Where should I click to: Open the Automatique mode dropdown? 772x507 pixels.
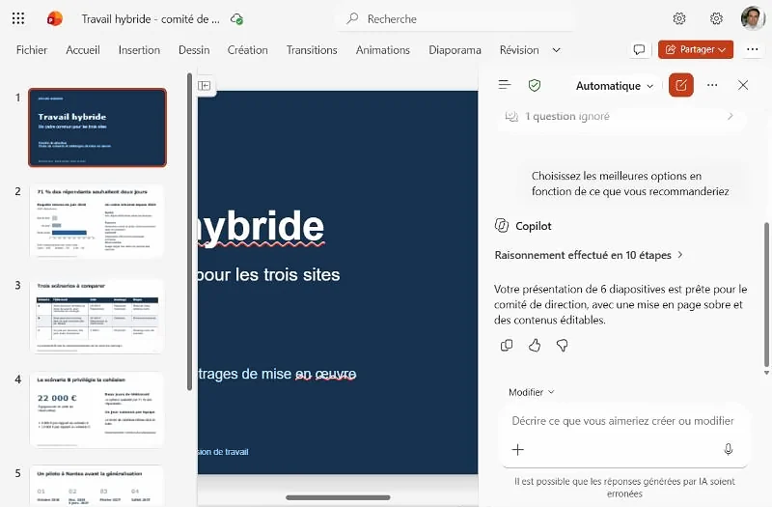(615, 86)
